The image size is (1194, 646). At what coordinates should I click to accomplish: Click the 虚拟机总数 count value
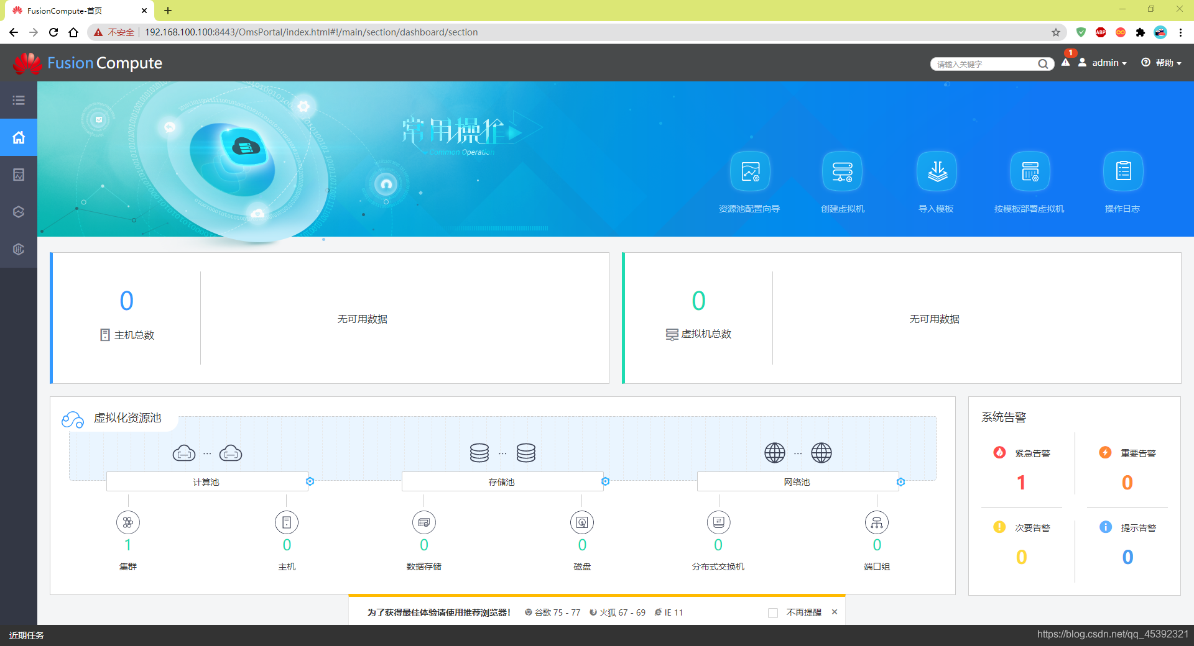pyautogui.click(x=699, y=301)
